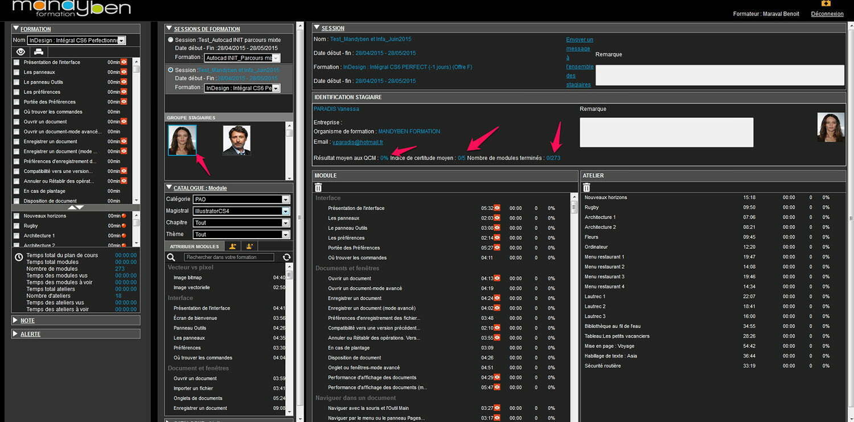Screen dimensions: 854x422
Task: Check the 'Présentation de l'interface' checkbox
Action: tap(17, 63)
